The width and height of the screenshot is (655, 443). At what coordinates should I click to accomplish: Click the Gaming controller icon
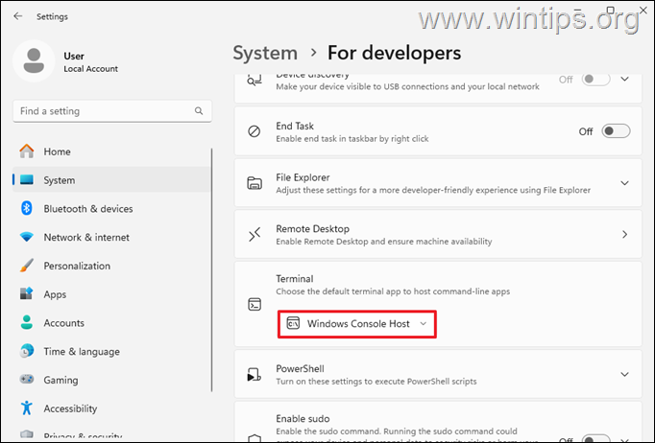(x=27, y=380)
